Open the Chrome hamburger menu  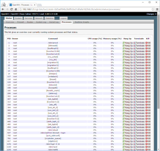click(x=157, y=9)
